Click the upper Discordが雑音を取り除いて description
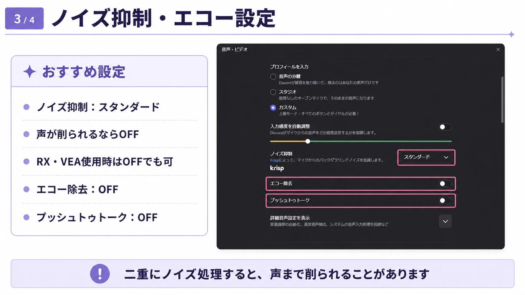The height and width of the screenshot is (295, 525). coord(329,83)
